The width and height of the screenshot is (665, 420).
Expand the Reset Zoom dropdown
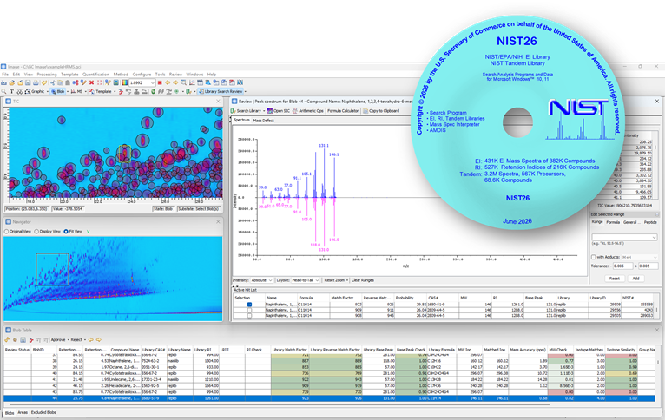(x=347, y=280)
